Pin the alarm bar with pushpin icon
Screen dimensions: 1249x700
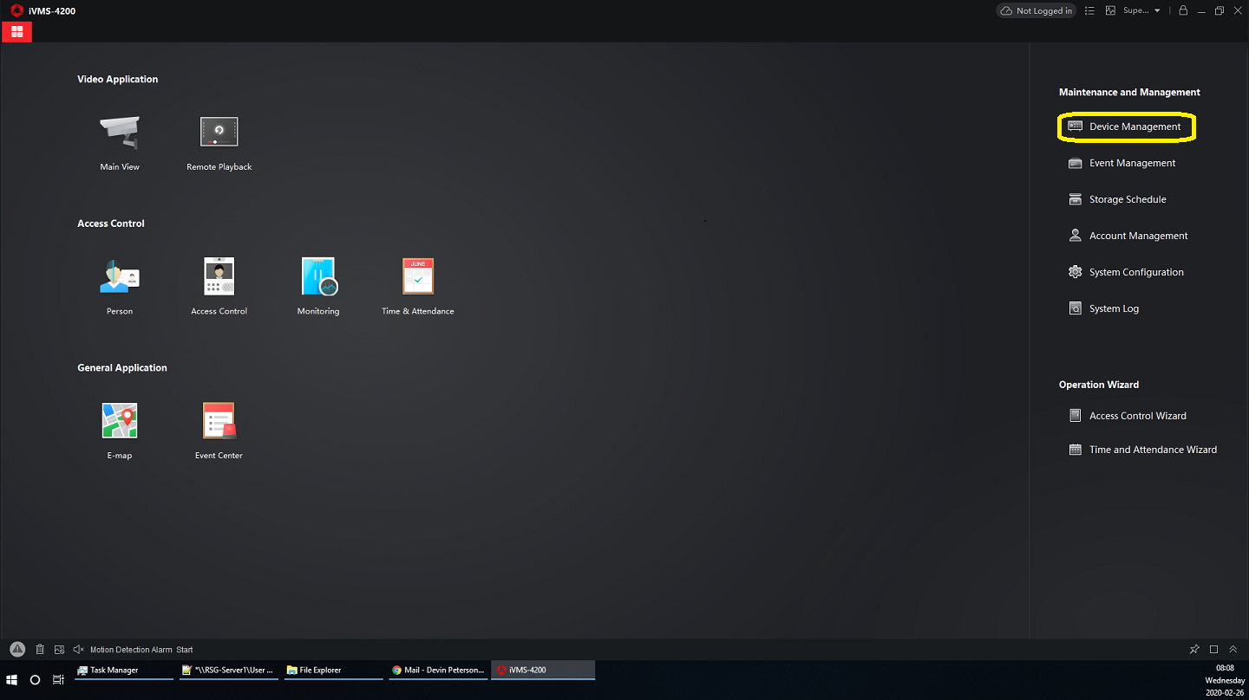[1194, 650]
